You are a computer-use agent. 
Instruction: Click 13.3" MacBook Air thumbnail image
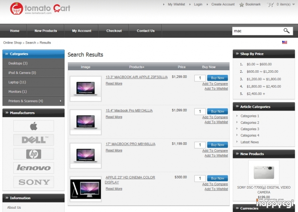point(85,89)
